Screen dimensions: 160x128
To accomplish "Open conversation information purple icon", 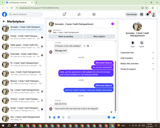I will [x=113, y=24].
